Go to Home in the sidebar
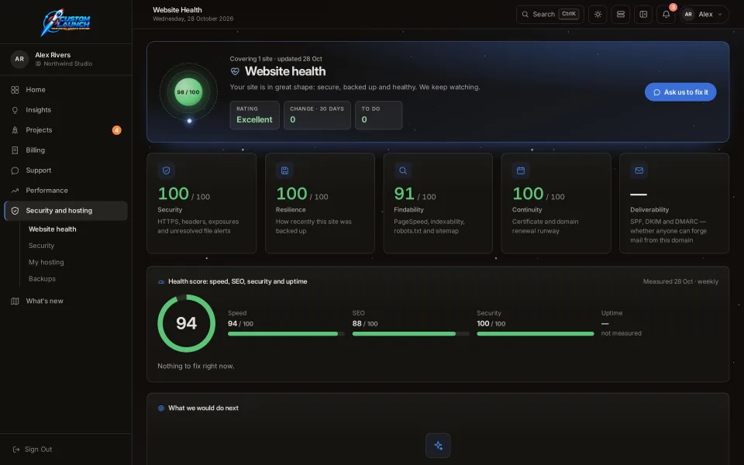 (66, 90)
